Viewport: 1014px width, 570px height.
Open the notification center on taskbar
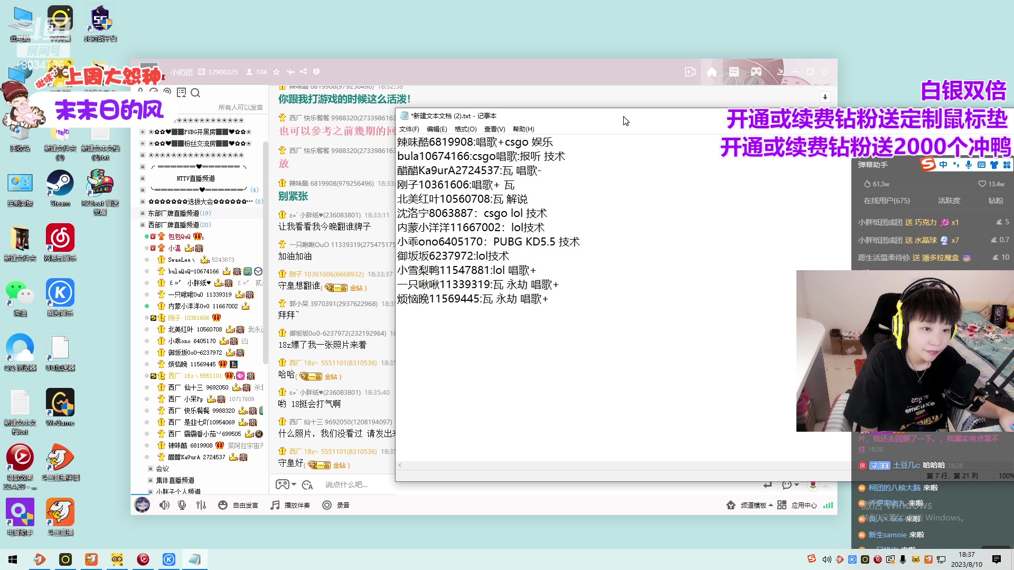(997, 559)
